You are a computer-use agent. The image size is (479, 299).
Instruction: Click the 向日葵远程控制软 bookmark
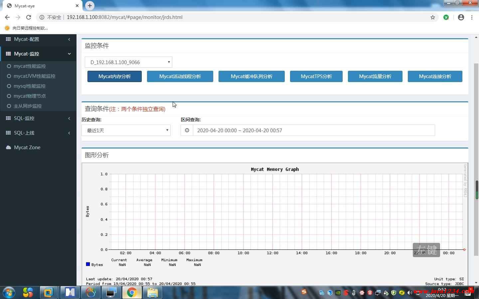tap(26, 28)
